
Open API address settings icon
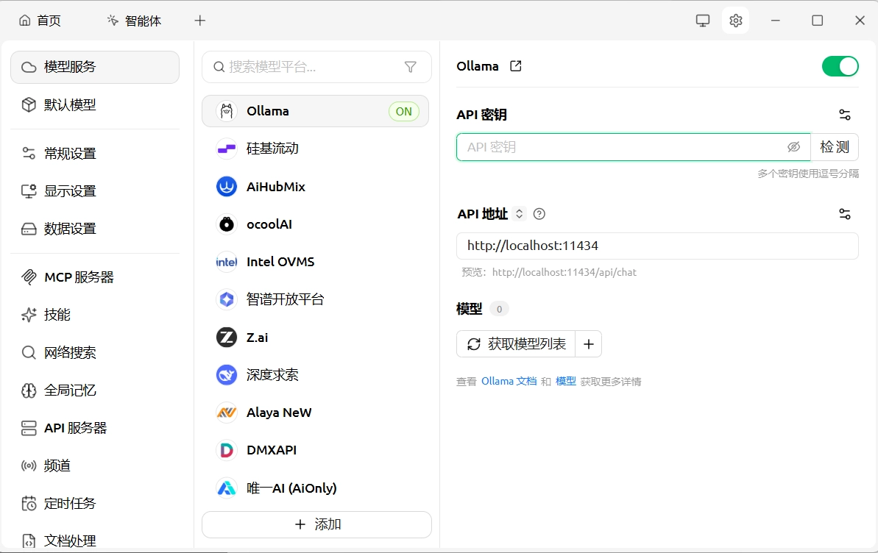[x=844, y=214]
